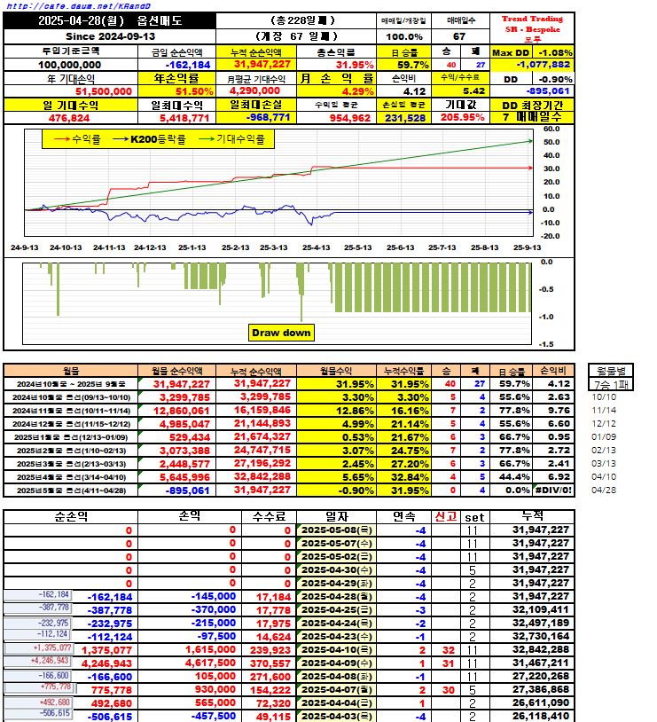657x722 pixels.
Task: Click the 누적 column header in daily table
Action: click(532, 516)
